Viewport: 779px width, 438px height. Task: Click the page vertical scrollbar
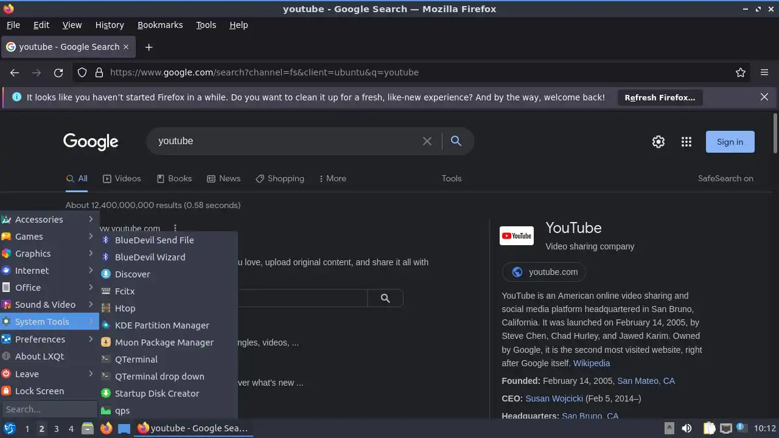pyautogui.click(x=775, y=133)
